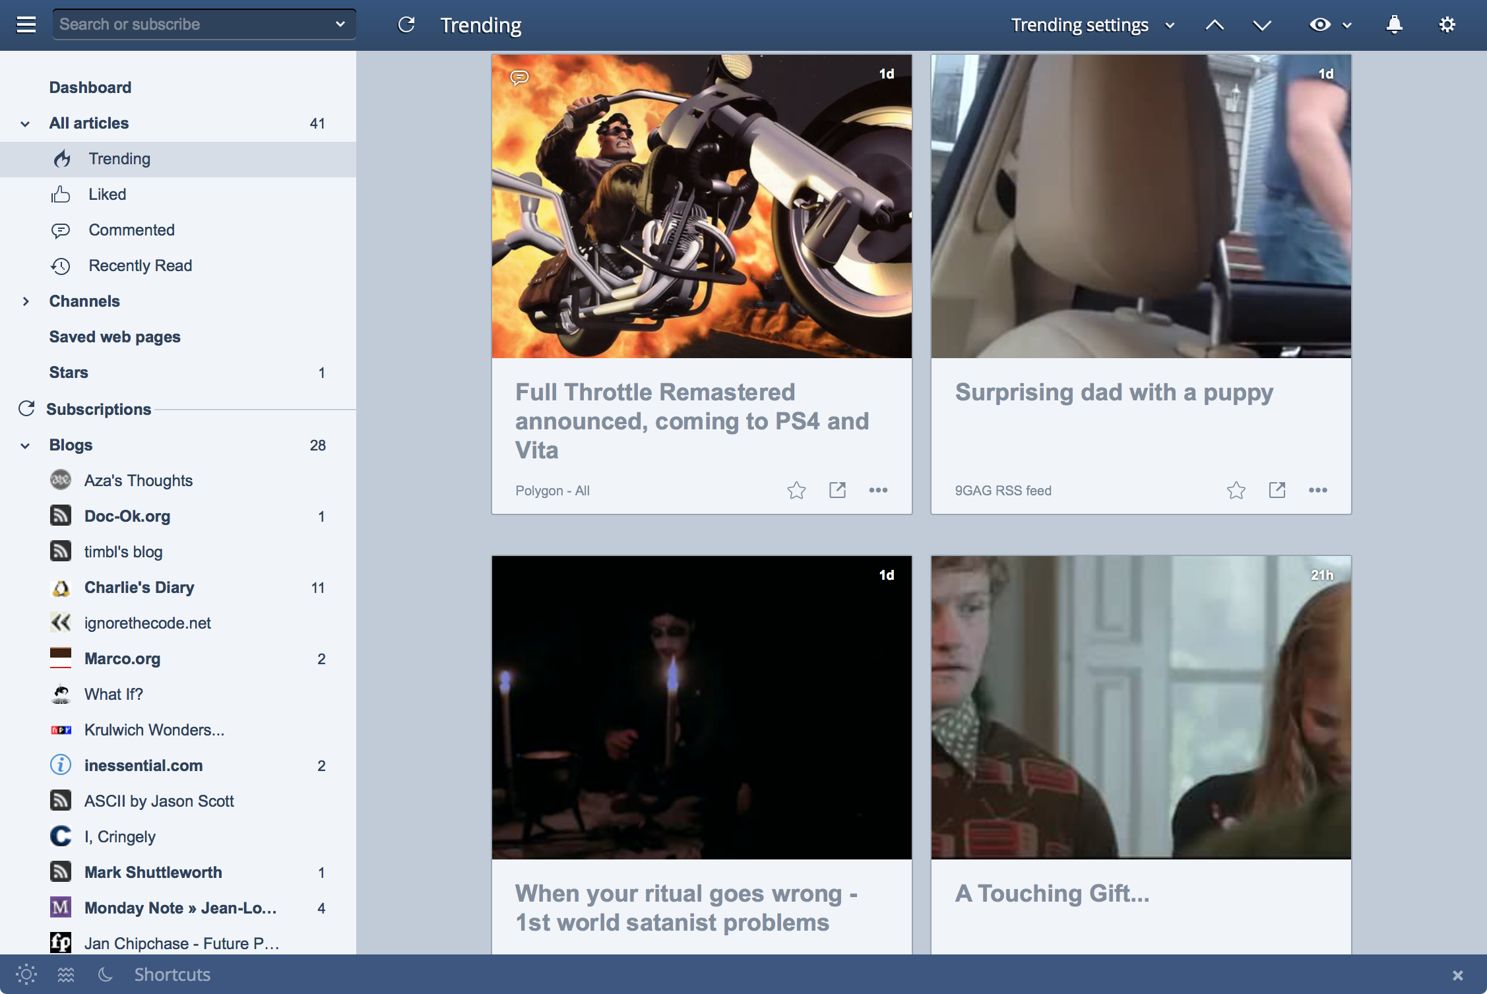Click the Polygon - All source link

552,491
